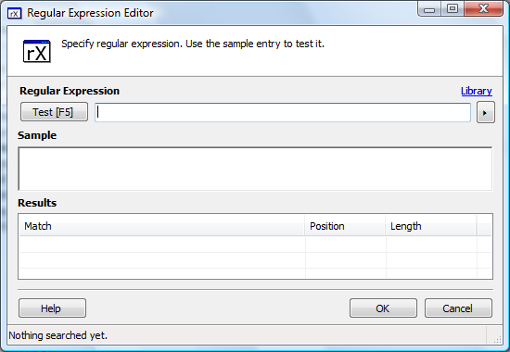
Task: Open the Help button
Action: pos(52,308)
